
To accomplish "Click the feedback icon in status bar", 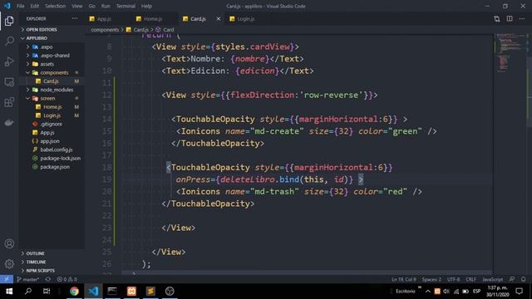I will coord(512,279).
